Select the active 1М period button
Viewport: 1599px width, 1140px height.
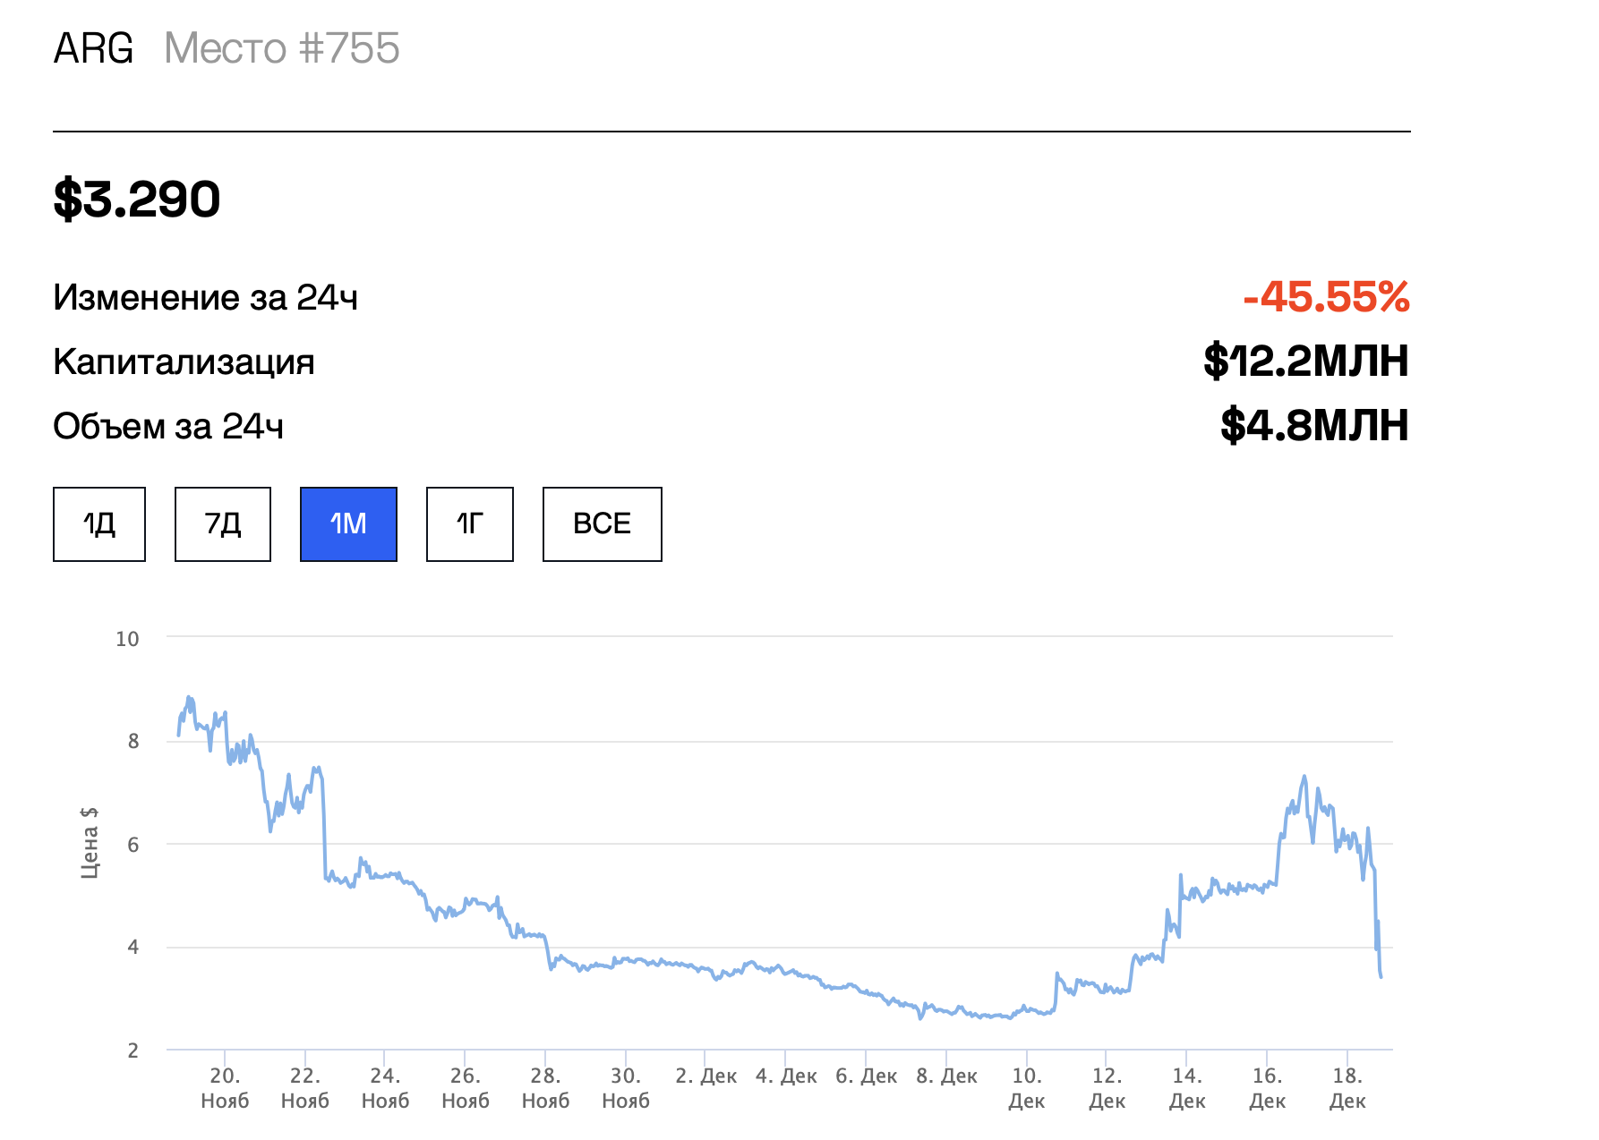[348, 524]
